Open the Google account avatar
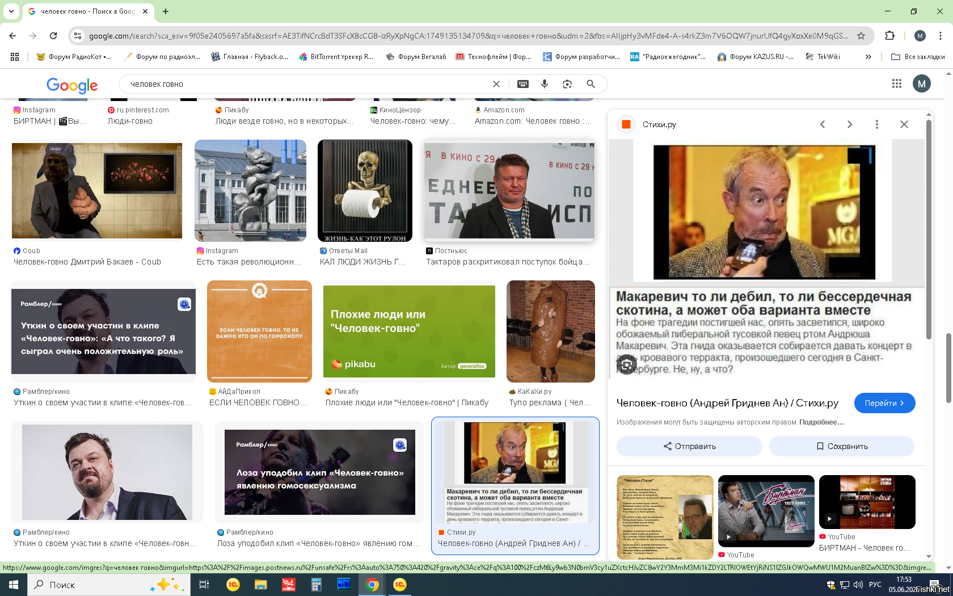953x596 pixels. (x=922, y=84)
